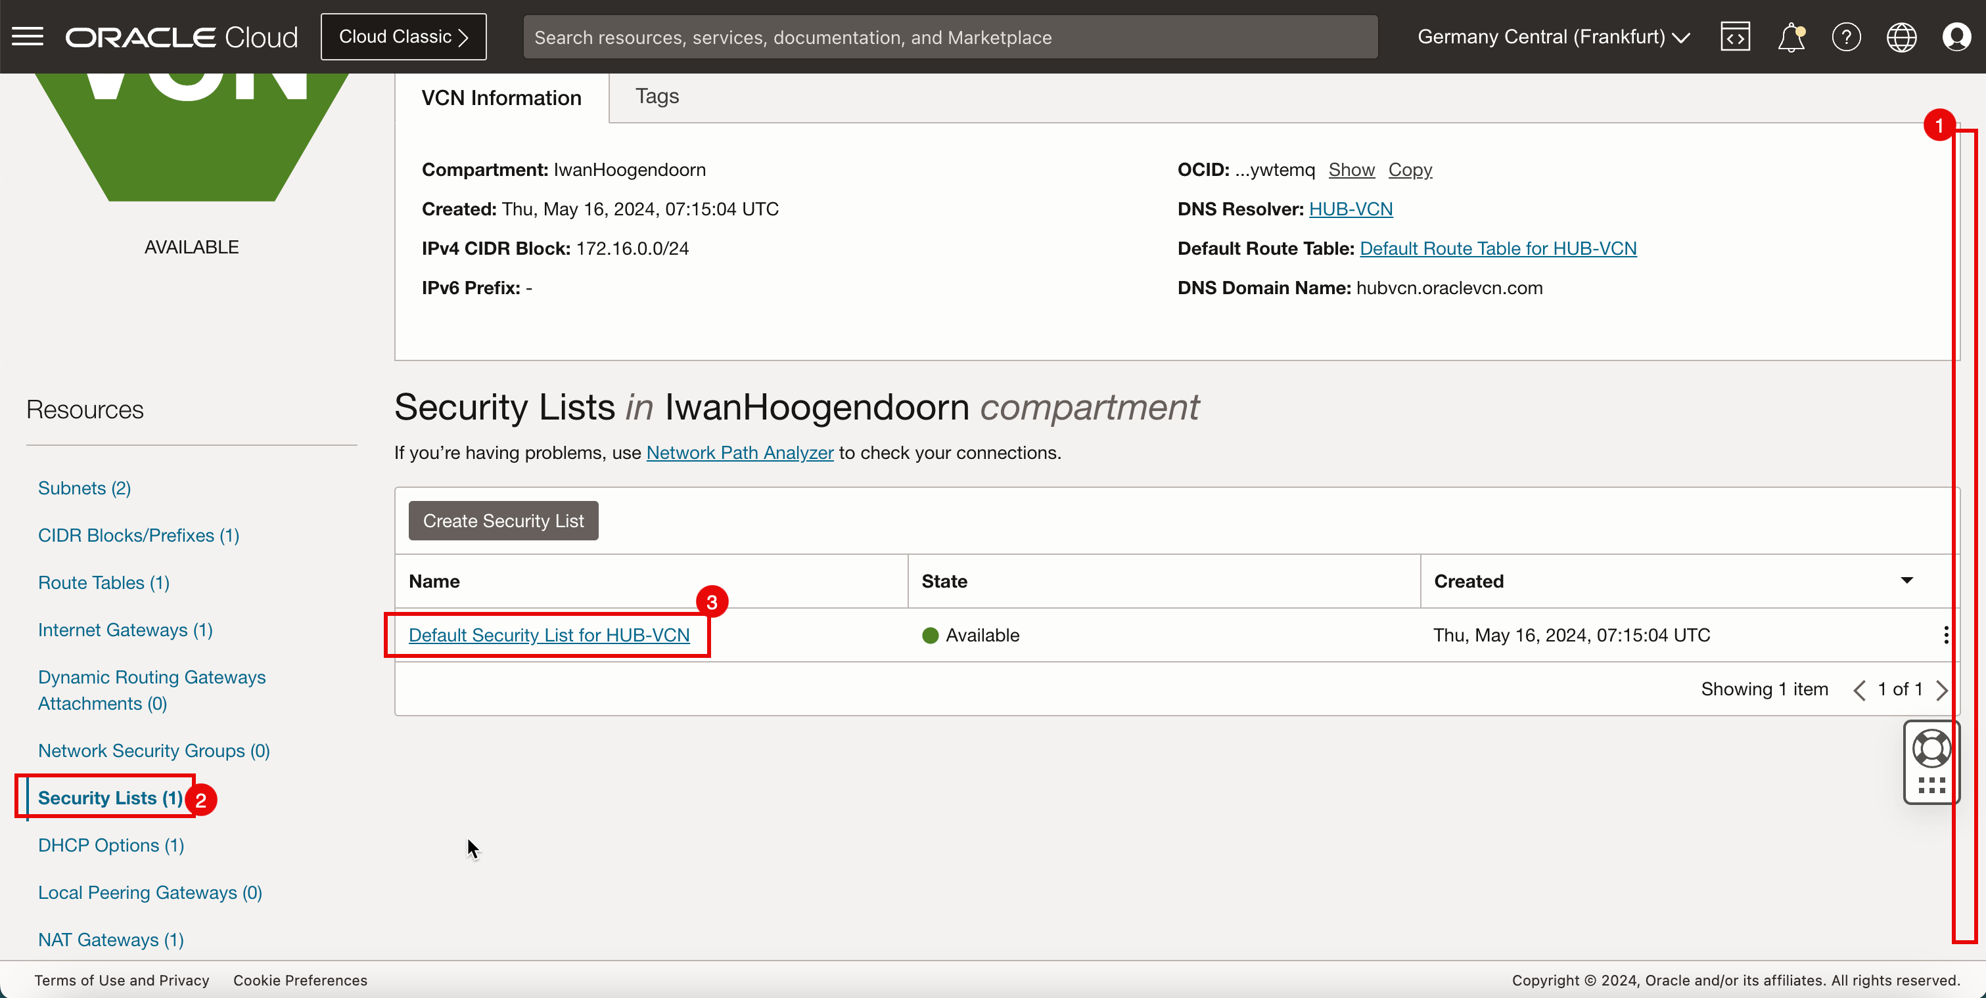Click the help question mark icon

(1845, 37)
